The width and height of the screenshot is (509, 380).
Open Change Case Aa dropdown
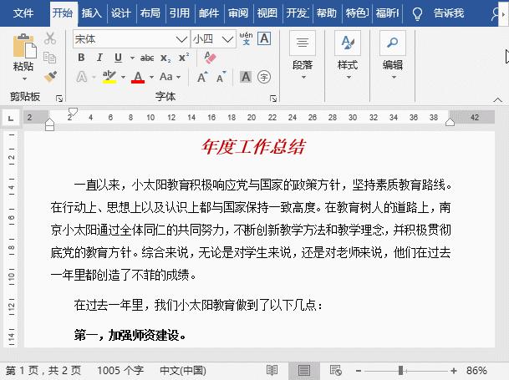tap(170, 77)
